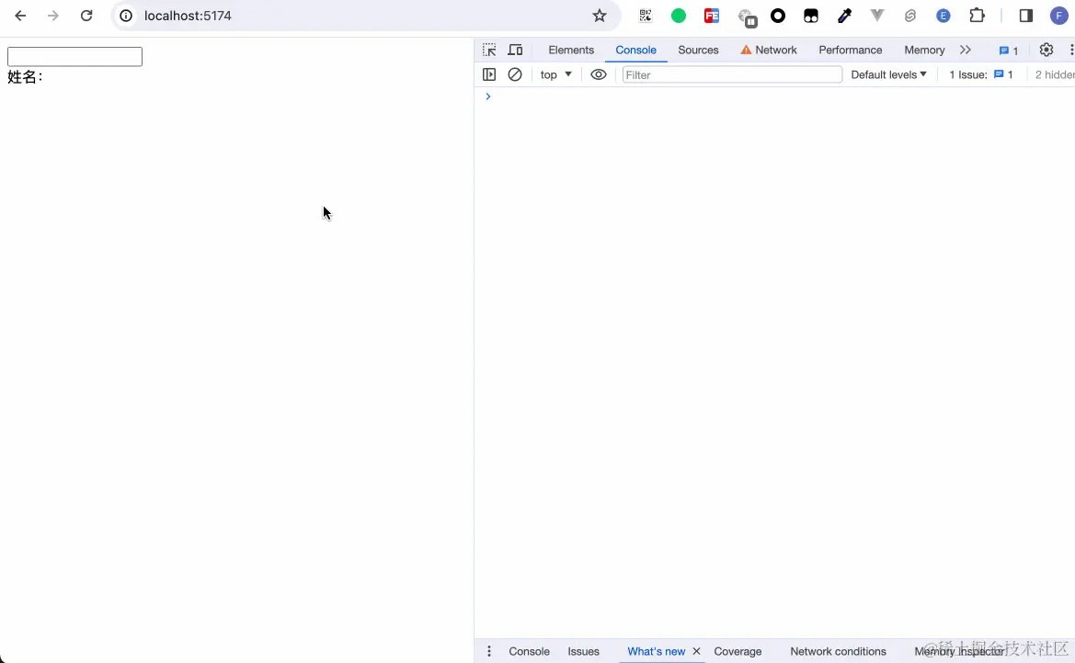Switch to the Sources tab
Image resolution: width=1075 pixels, height=663 pixels.
tap(698, 50)
